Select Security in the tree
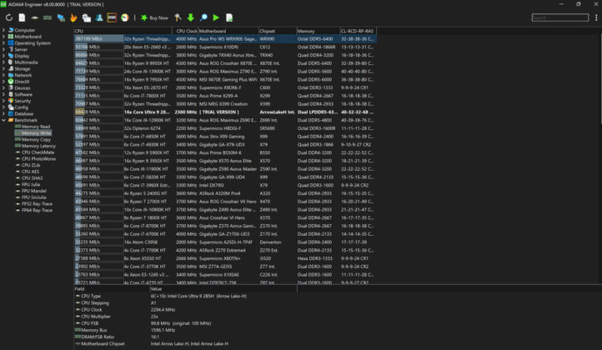The height and width of the screenshot is (350, 602). click(23, 101)
